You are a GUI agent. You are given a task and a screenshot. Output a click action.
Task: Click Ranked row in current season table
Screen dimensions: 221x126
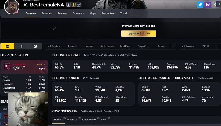point(24,80)
